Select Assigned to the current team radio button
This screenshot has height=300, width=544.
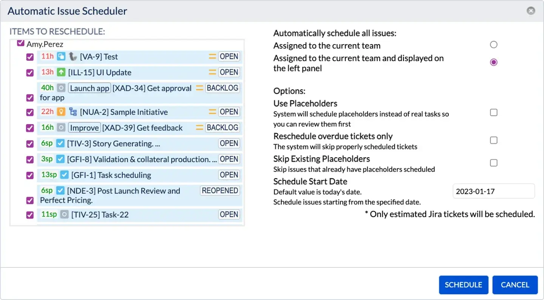[493, 44]
